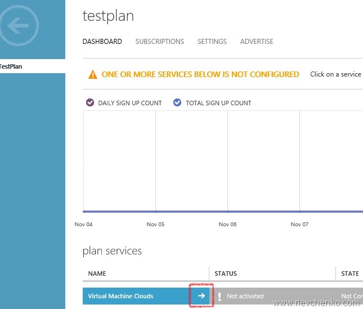Click the back arrow circle icon

point(20,26)
